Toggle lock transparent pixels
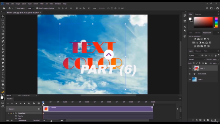Viewport: 220px width, 124px height. tap(194, 63)
